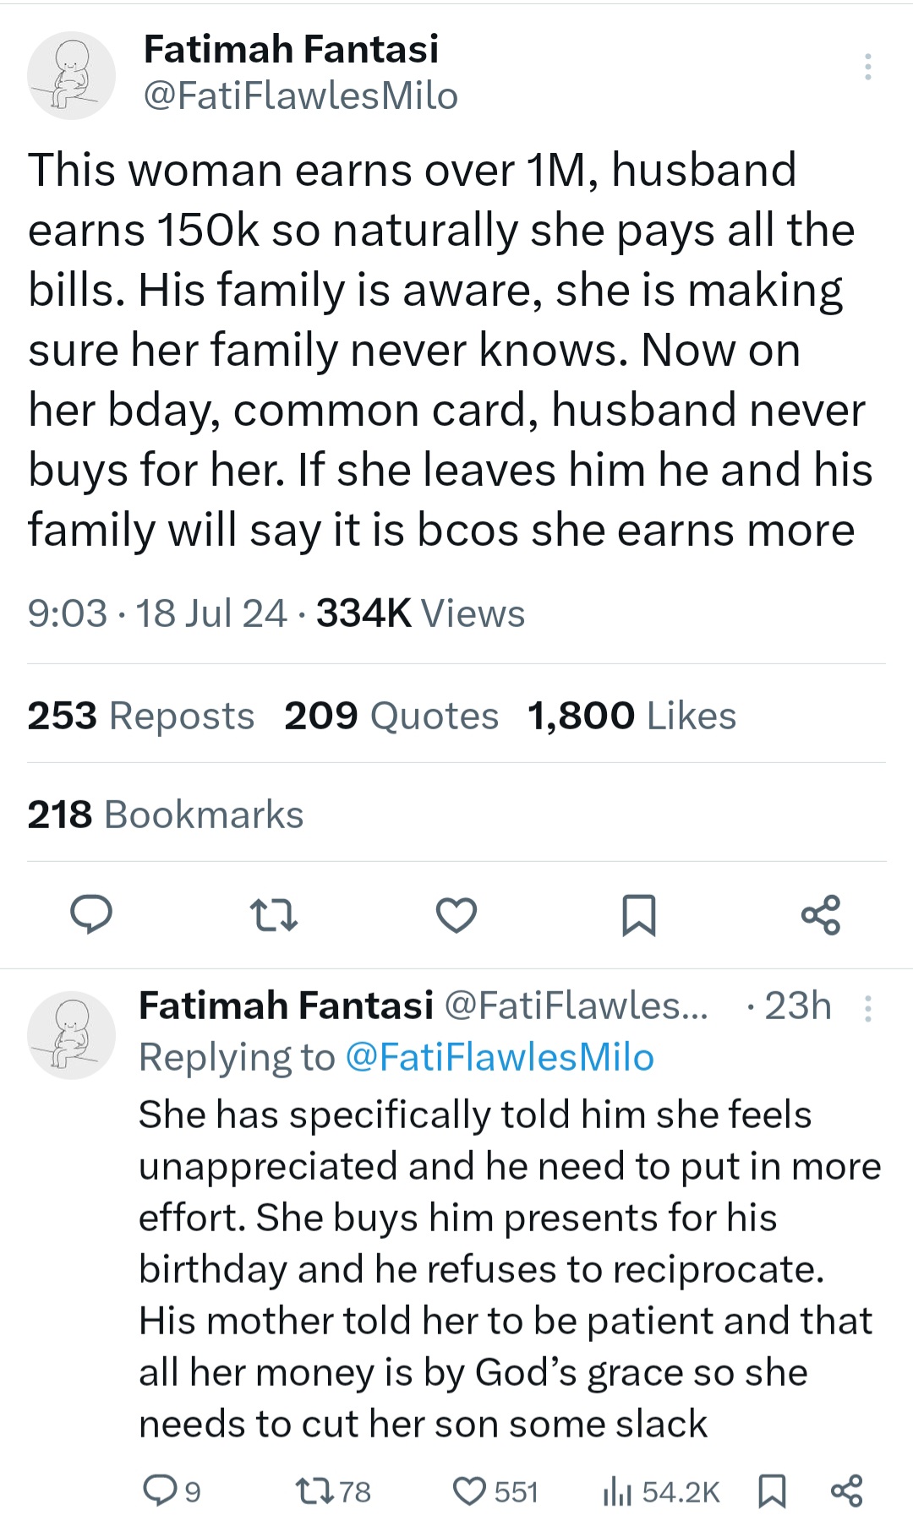Bookmark the main tweet
The image size is (913, 1532).
[638, 915]
